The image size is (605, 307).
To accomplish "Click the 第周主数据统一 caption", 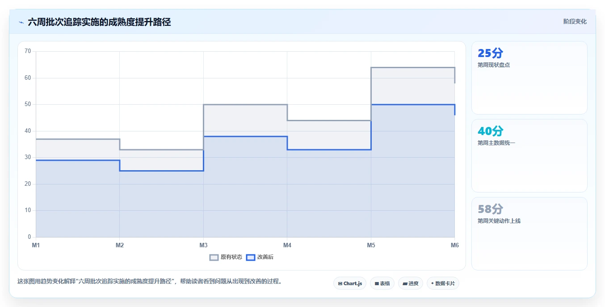I will point(496,143).
